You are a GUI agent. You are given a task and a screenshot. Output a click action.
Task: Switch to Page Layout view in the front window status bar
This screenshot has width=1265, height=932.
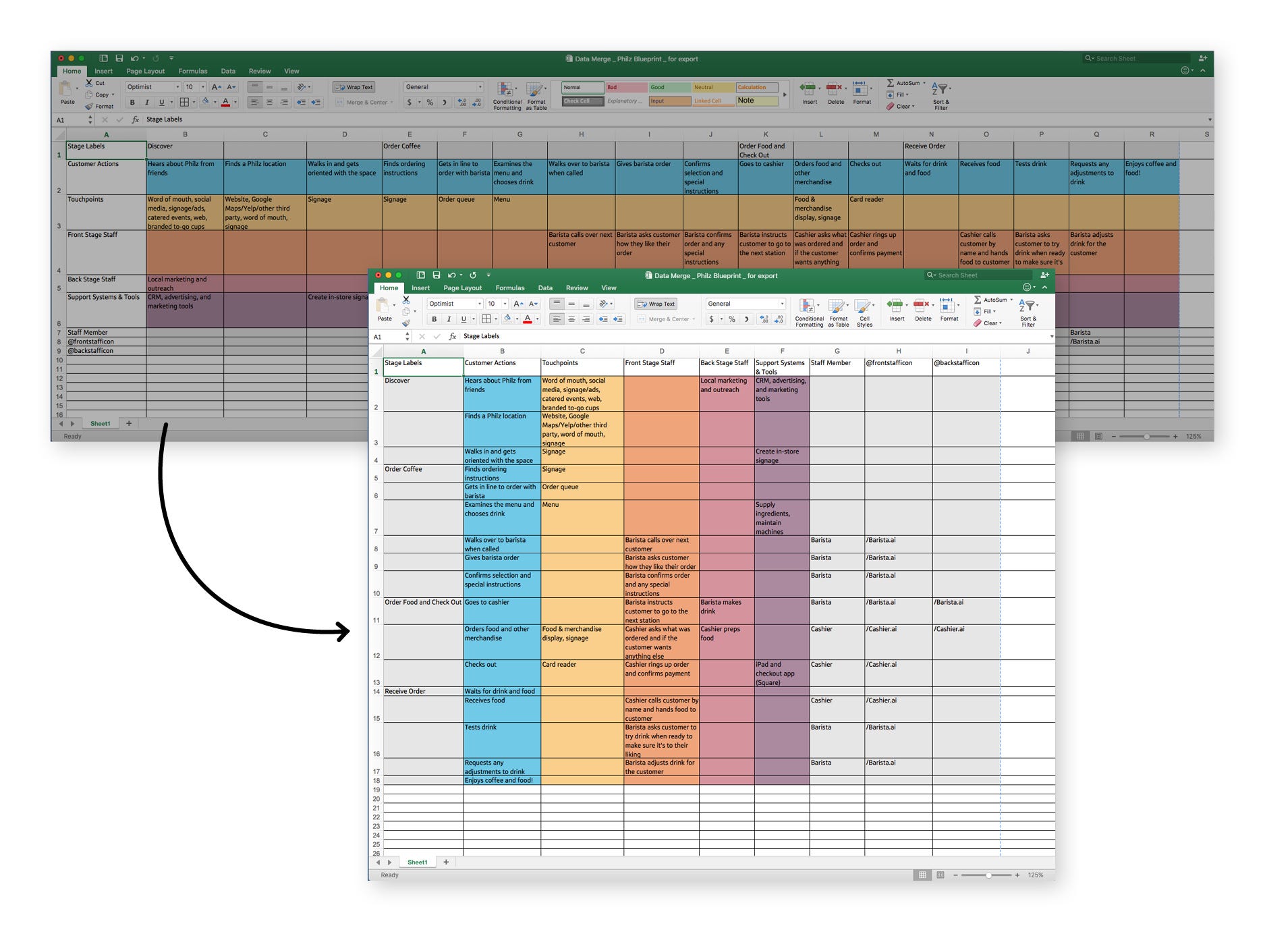coord(940,875)
